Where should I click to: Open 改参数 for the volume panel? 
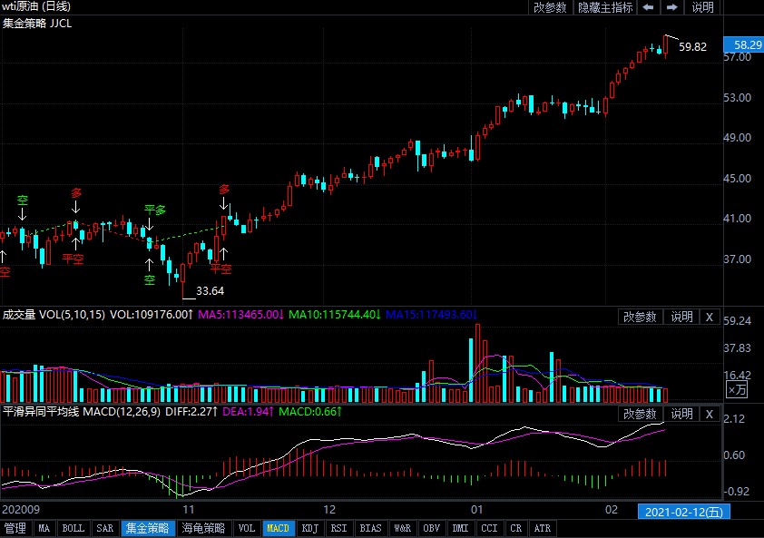tap(641, 317)
